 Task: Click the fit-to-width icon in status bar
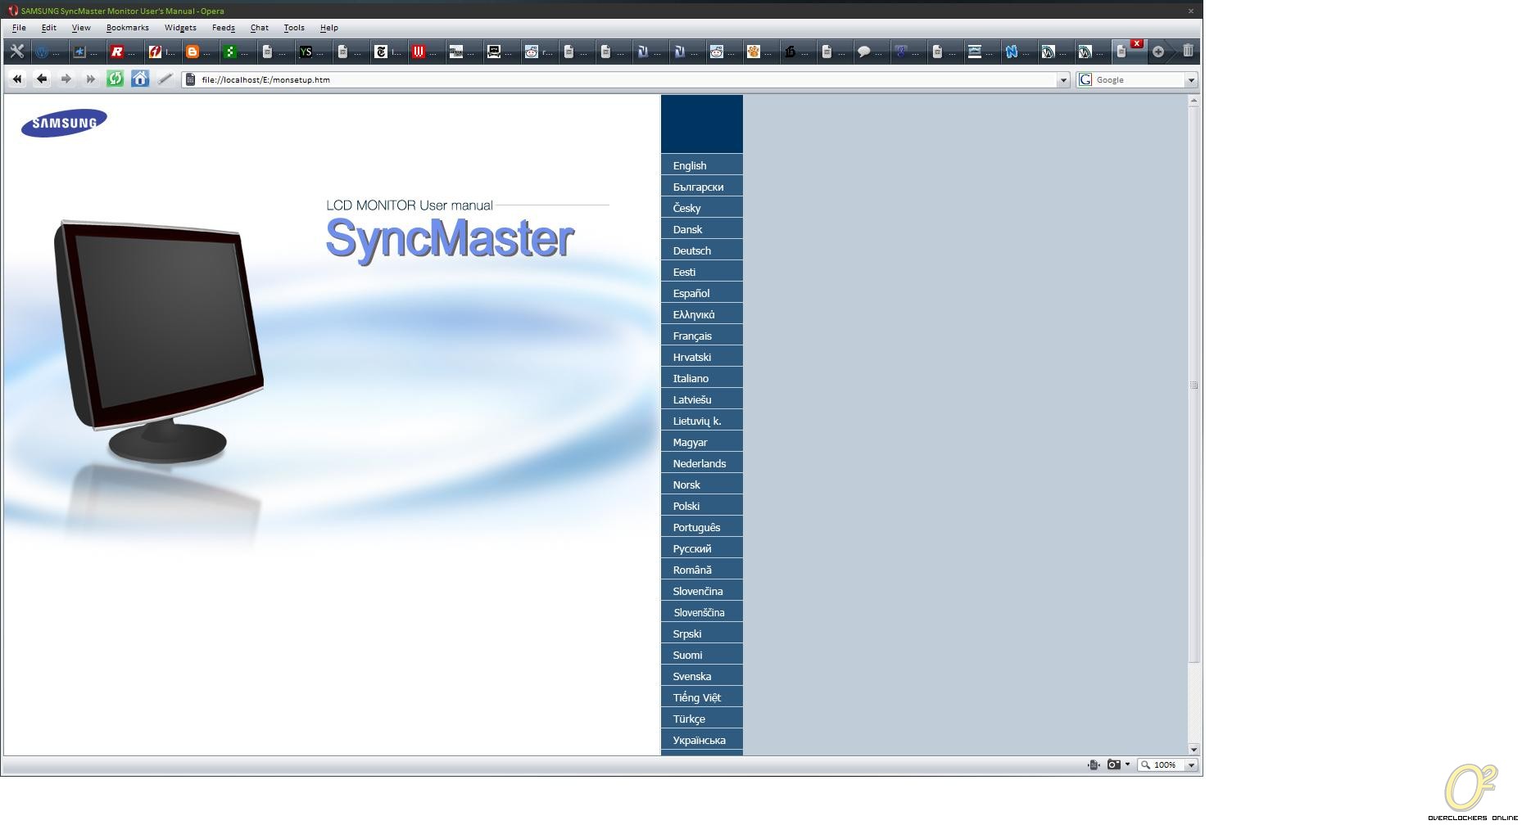click(x=1093, y=764)
